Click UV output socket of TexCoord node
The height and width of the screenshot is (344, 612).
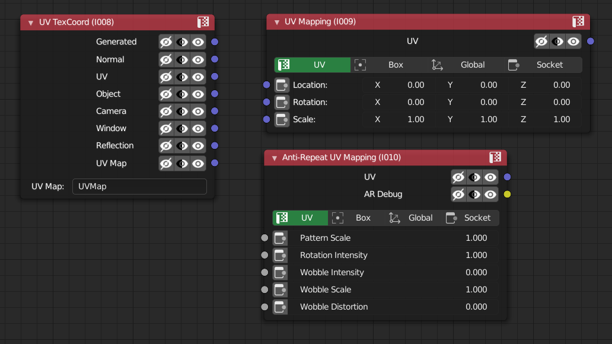pyautogui.click(x=215, y=77)
